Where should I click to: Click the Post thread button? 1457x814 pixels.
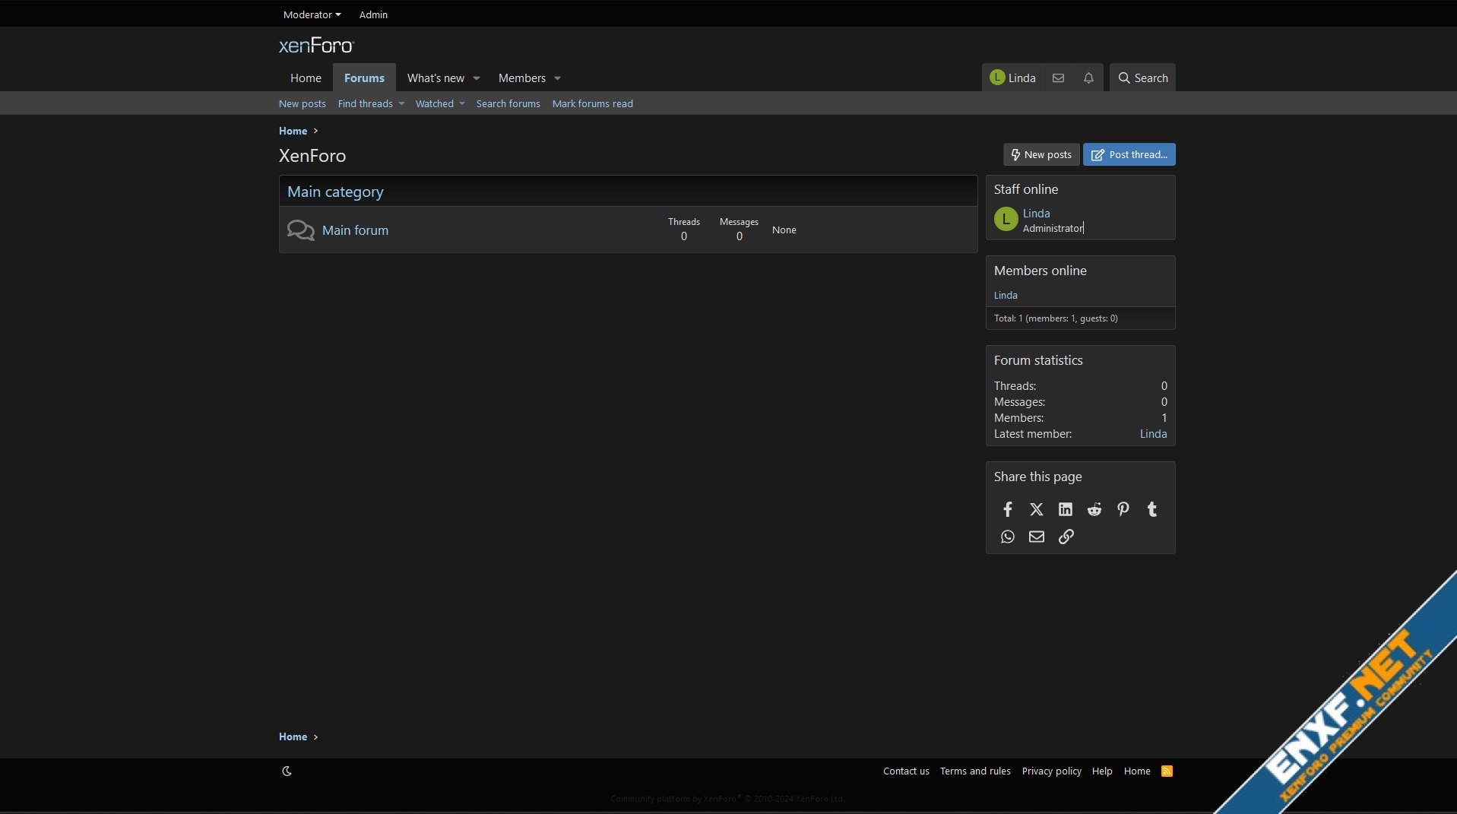point(1129,154)
